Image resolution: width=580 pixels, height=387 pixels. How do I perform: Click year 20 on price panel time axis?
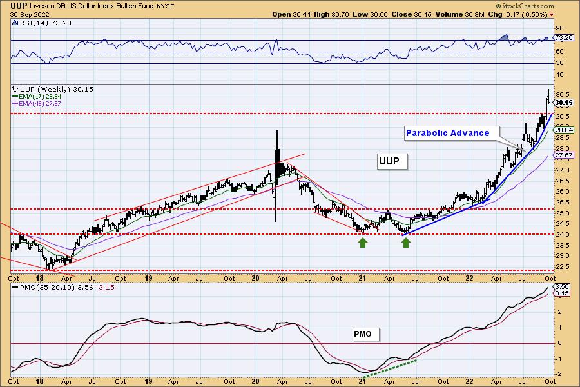click(x=255, y=278)
